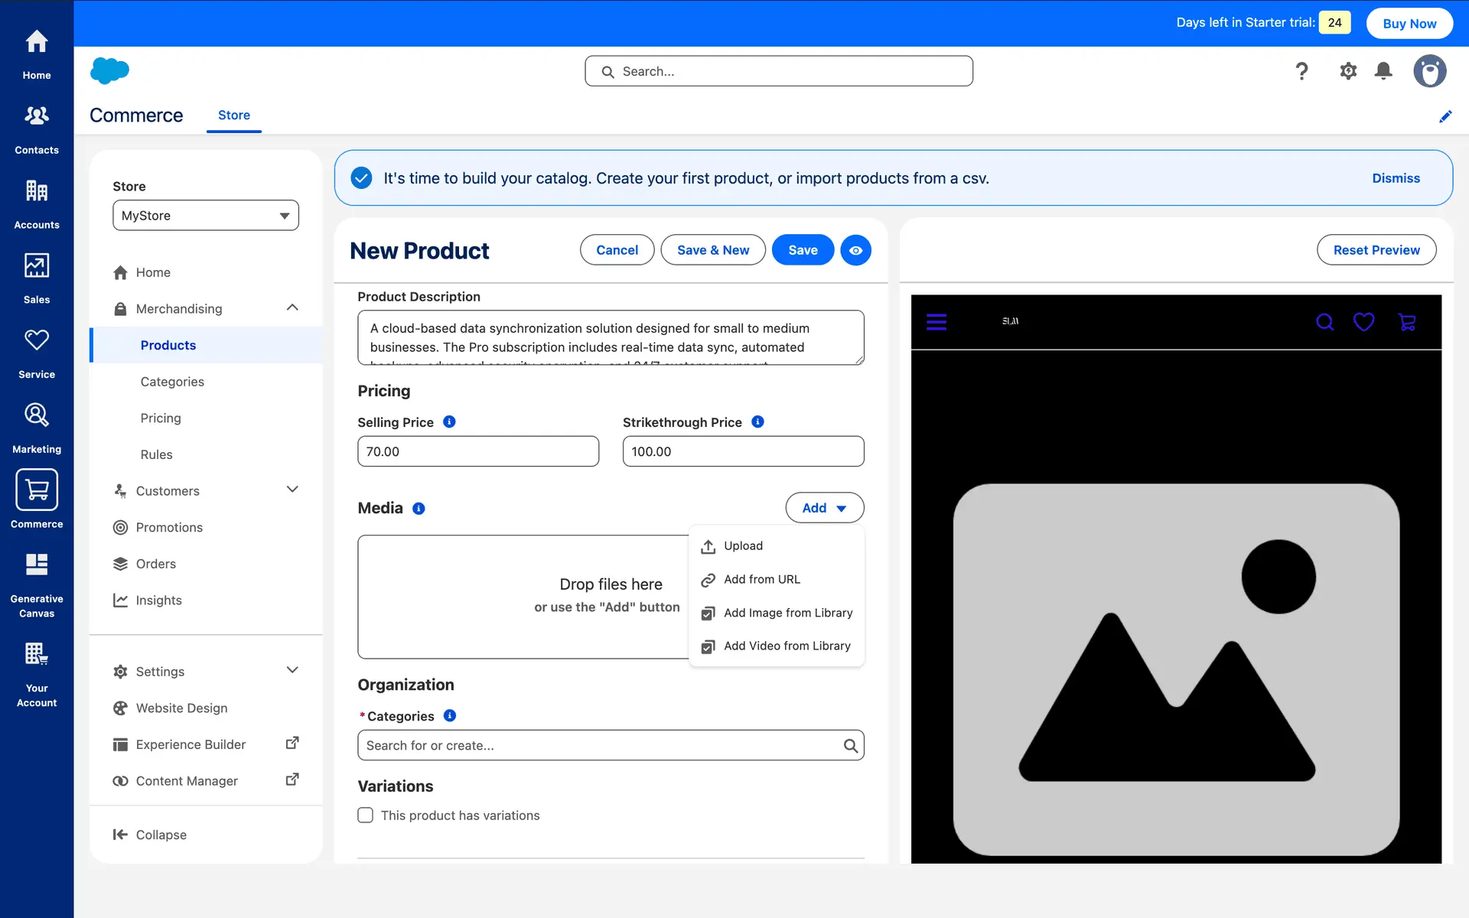The width and height of the screenshot is (1469, 918).
Task: Open the setup gear icon in header
Action: pyautogui.click(x=1348, y=71)
